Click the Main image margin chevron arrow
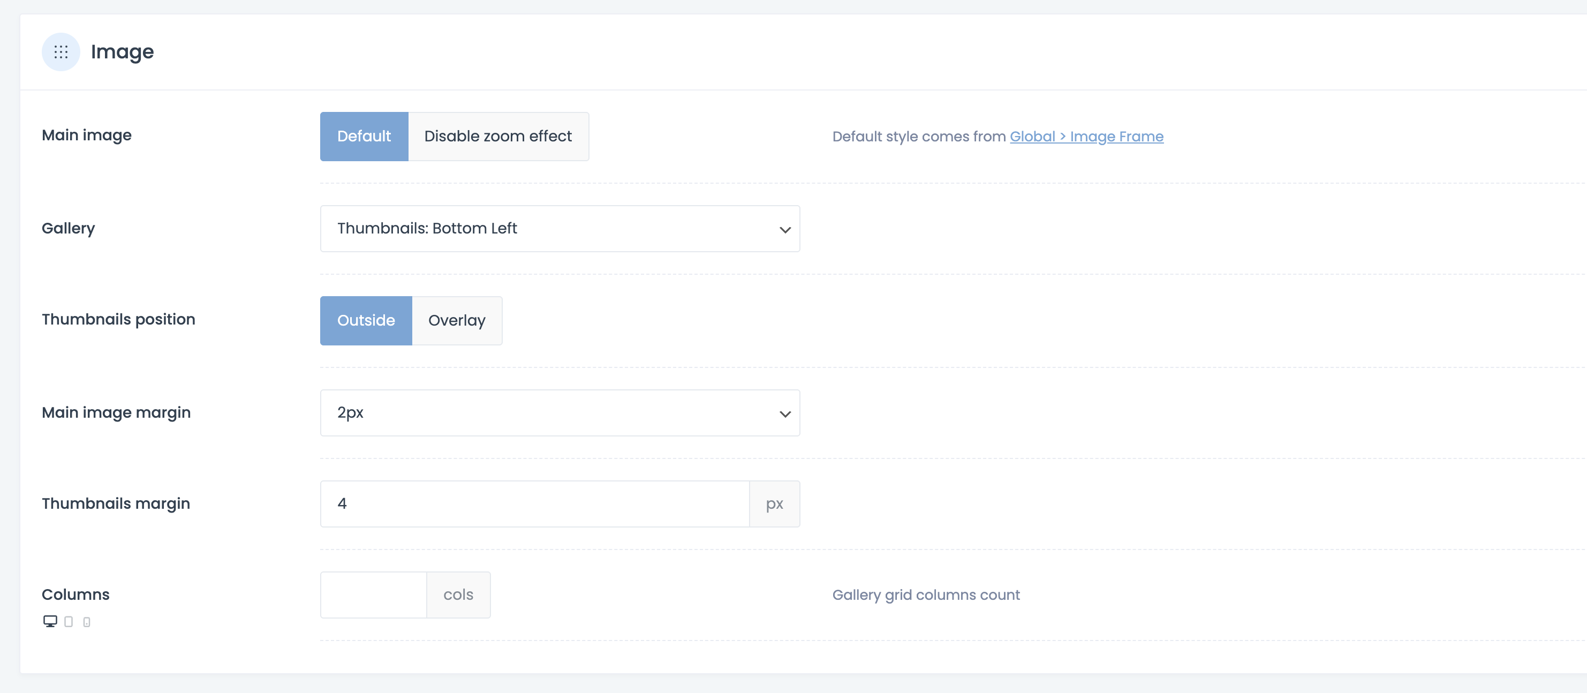1587x693 pixels. point(784,414)
